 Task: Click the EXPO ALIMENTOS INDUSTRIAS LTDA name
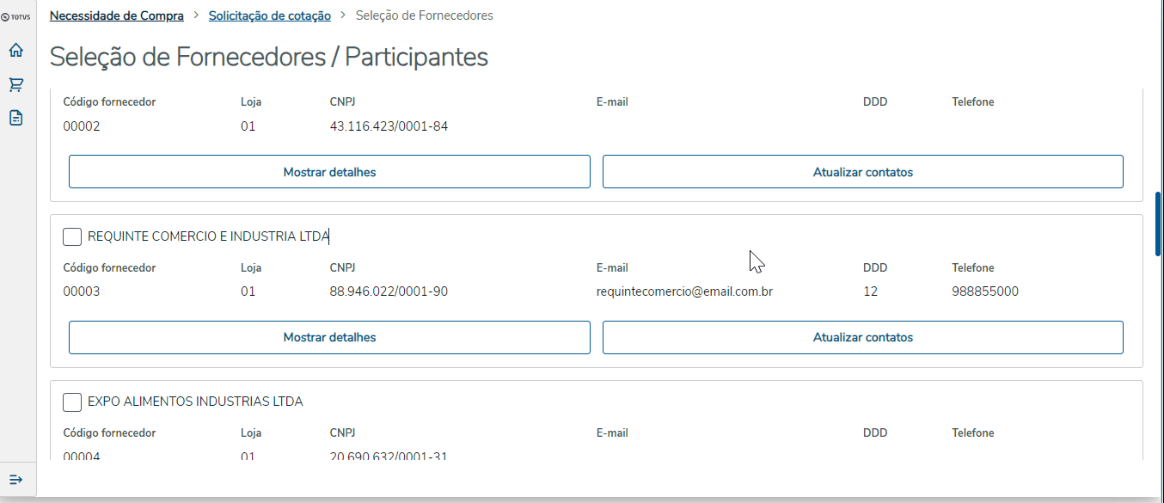(195, 402)
